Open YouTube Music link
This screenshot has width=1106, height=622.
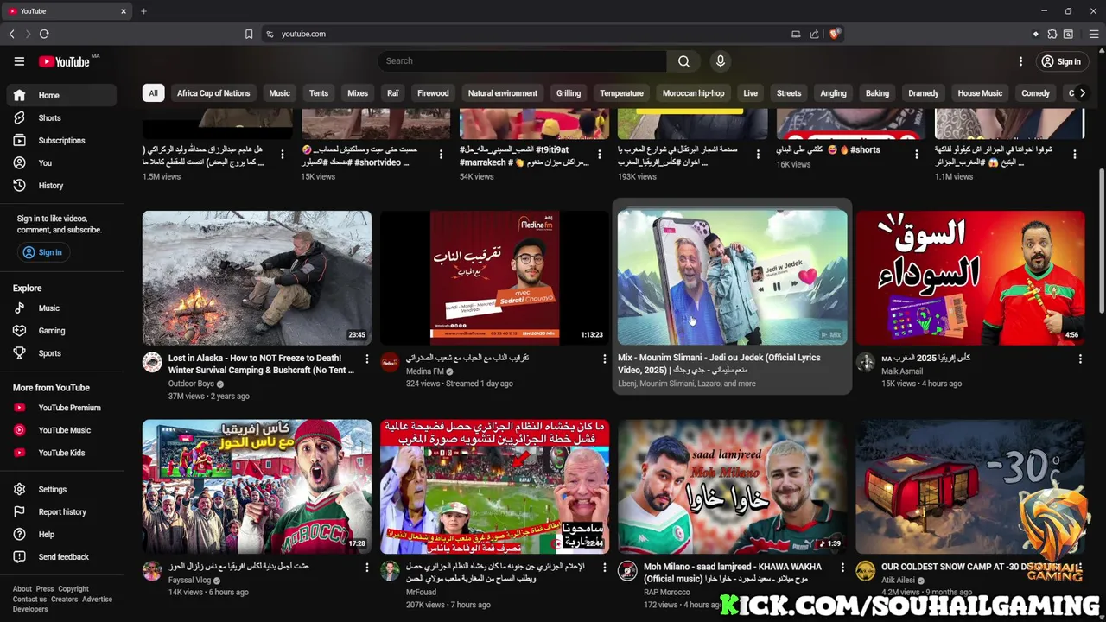click(60, 430)
